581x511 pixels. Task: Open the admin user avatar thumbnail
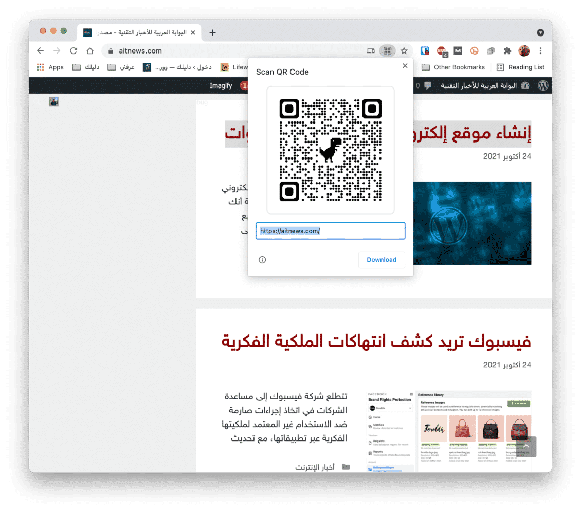53,101
